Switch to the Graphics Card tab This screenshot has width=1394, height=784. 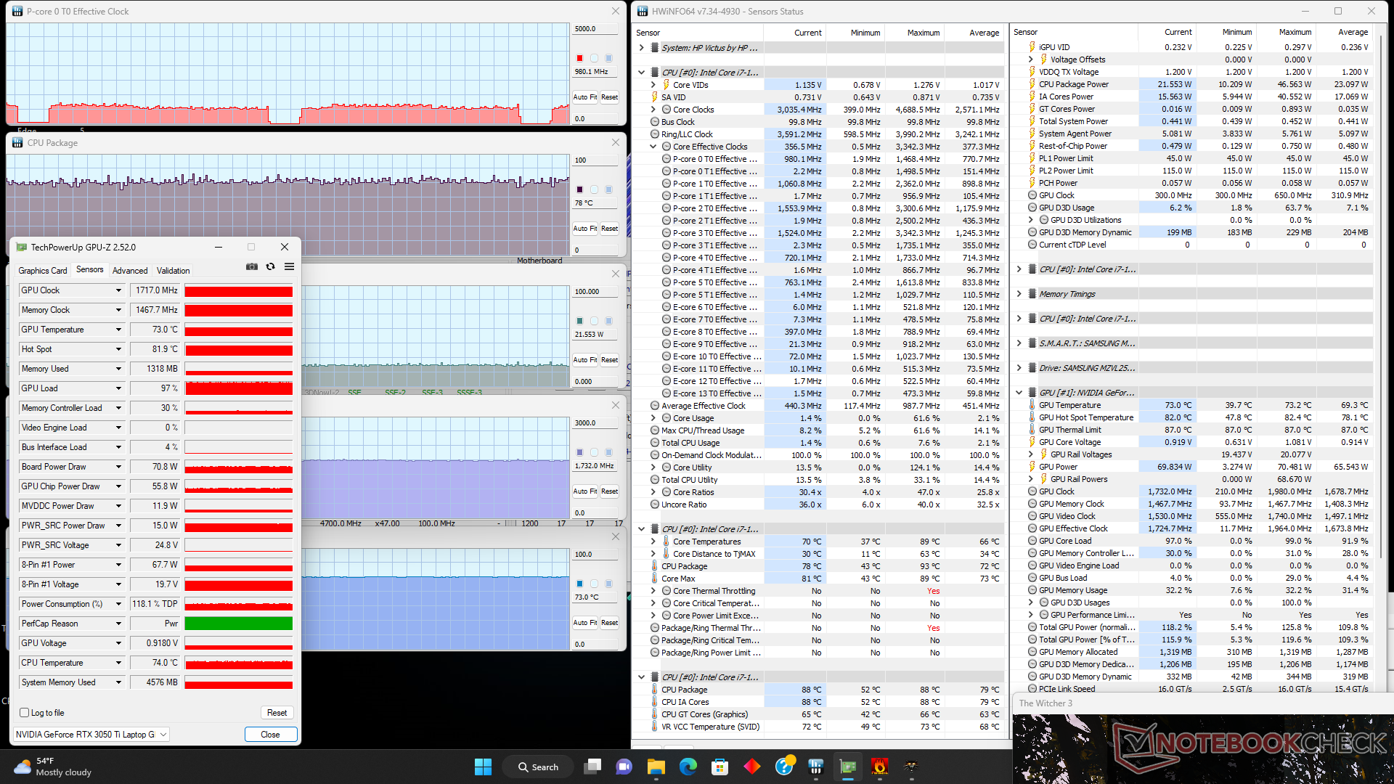(x=43, y=271)
